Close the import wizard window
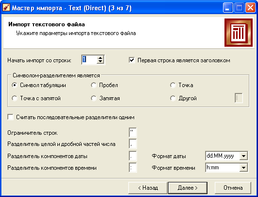The width and height of the screenshot is (258, 197). click(250, 8)
